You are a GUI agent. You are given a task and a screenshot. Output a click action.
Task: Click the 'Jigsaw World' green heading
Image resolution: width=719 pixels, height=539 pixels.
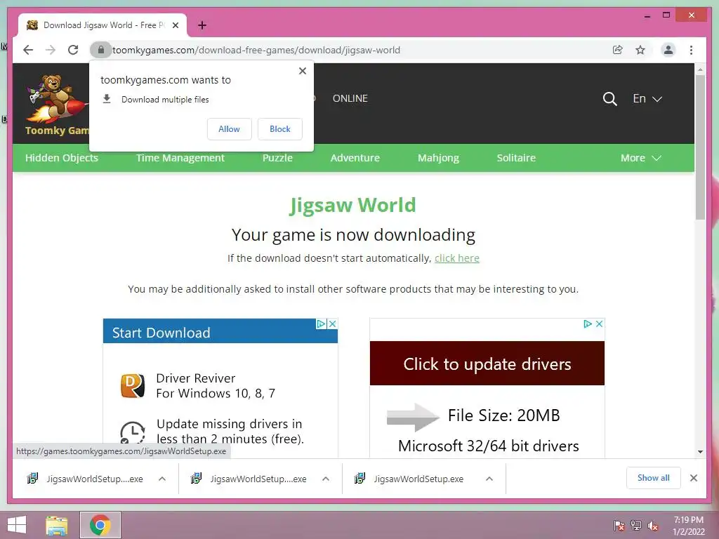pyautogui.click(x=352, y=205)
